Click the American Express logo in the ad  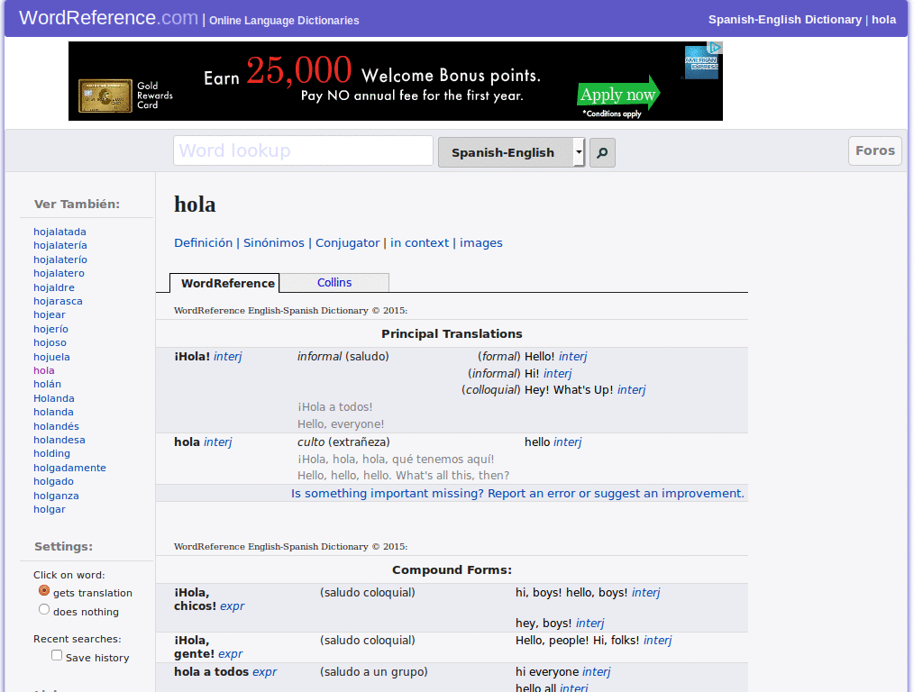[700, 63]
